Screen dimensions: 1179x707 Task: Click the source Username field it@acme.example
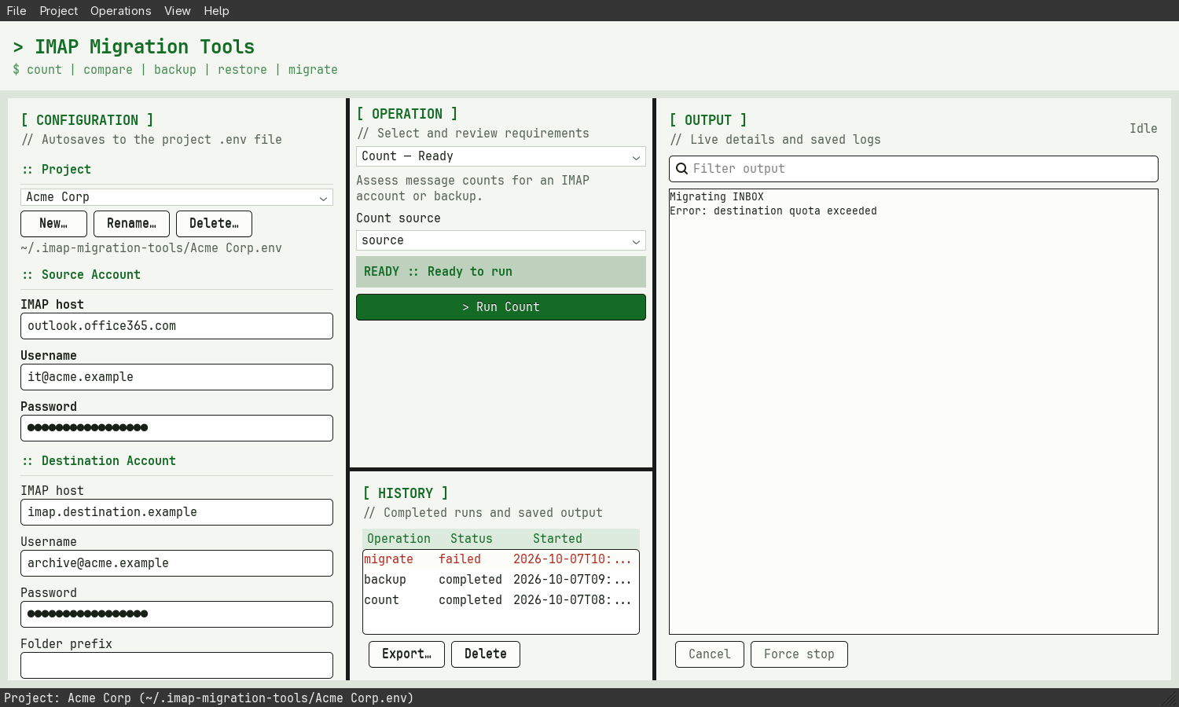coord(177,377)
